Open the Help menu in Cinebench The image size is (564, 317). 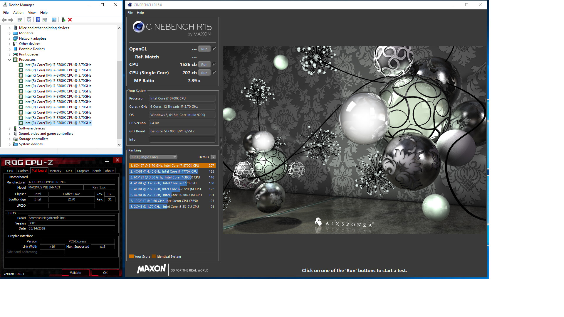pos(140,13)
